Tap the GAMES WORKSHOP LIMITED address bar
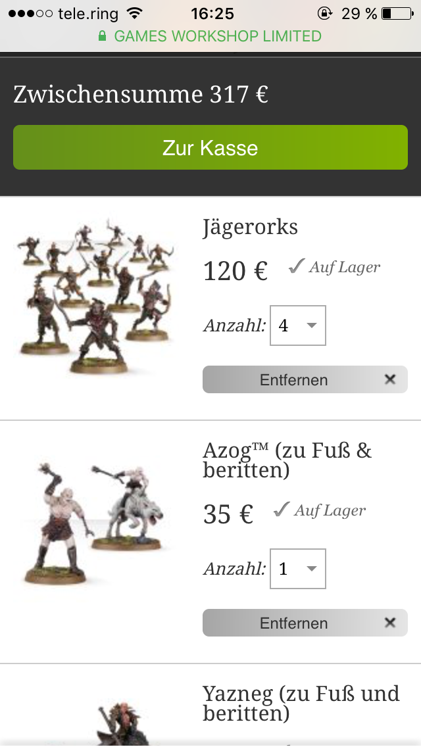The image size is (421, 747). coord(210,36)
